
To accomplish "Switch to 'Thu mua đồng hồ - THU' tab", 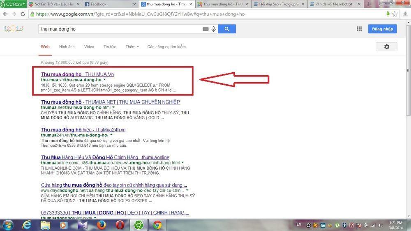I will [x=222, y=4].
